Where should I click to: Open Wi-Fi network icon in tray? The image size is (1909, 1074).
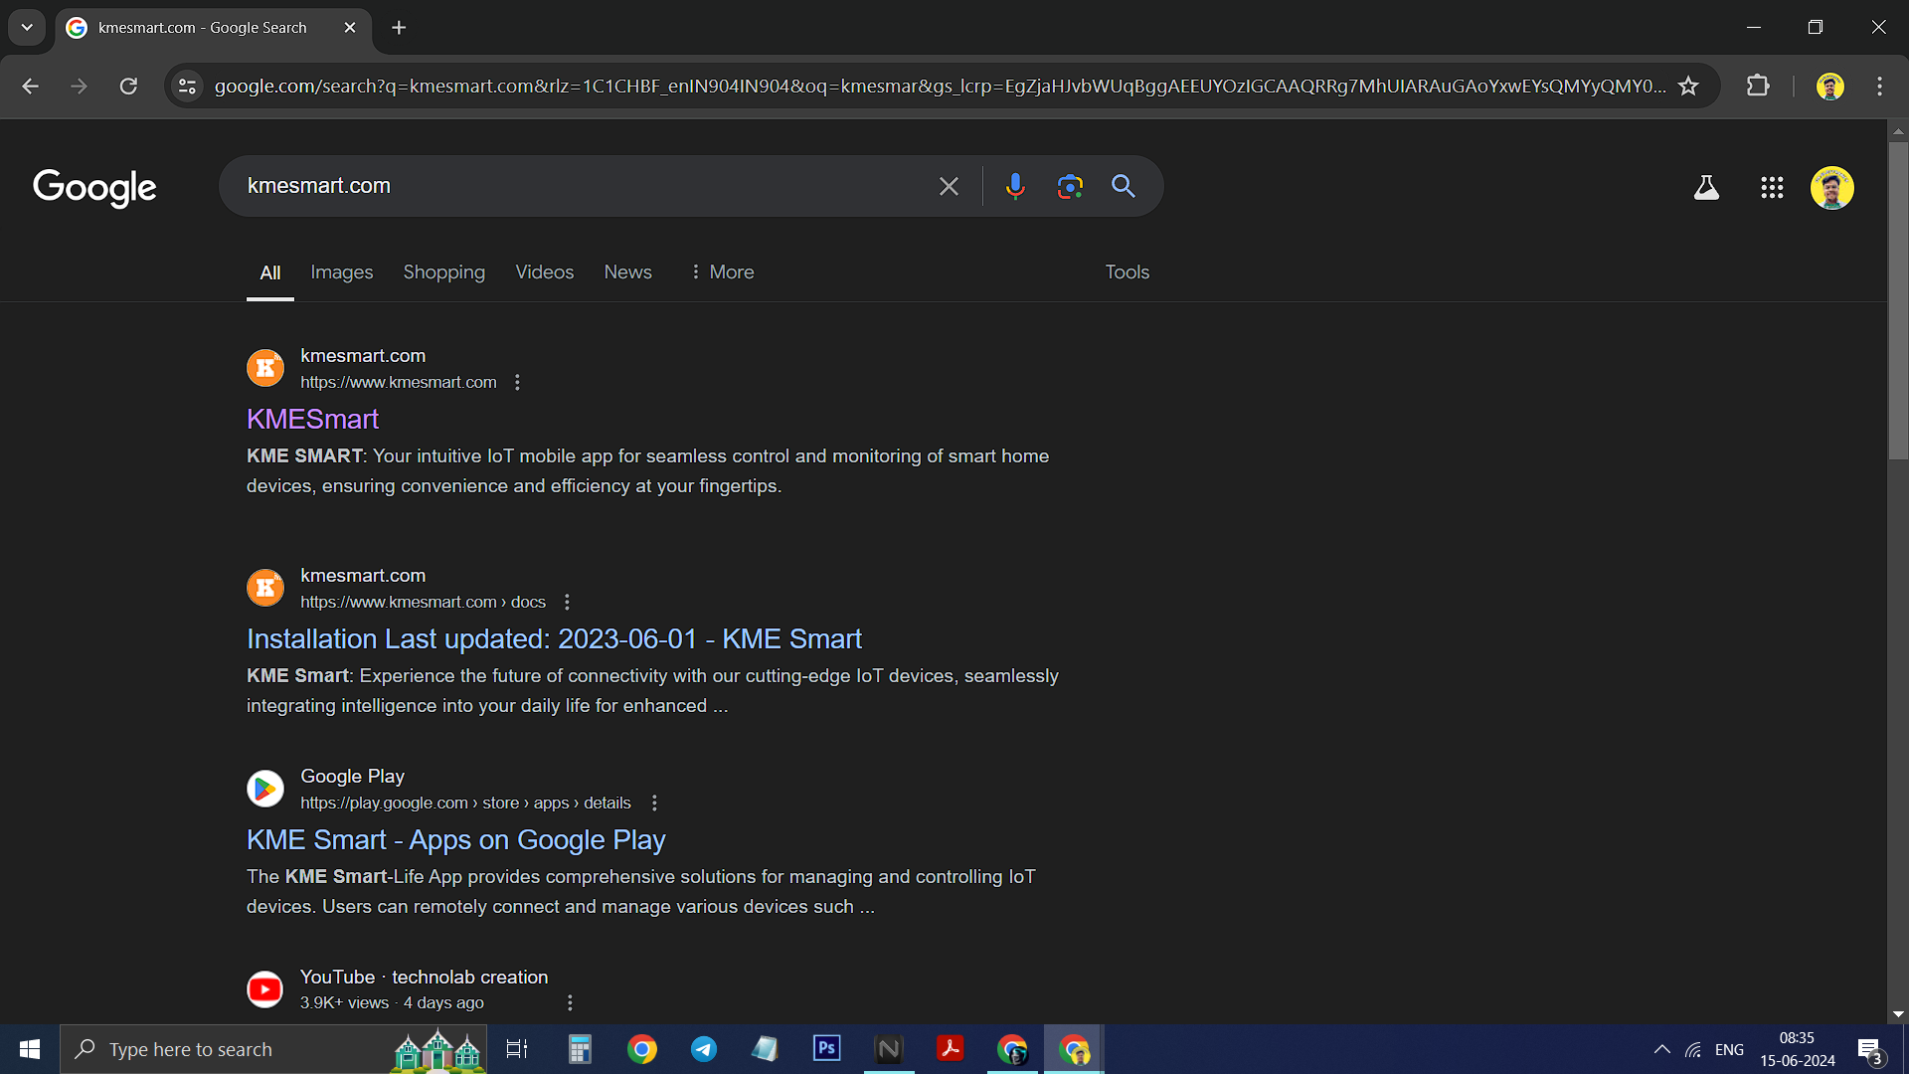1693,1049
